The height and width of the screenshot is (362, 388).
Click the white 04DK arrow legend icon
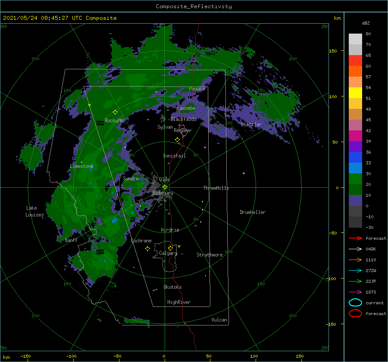click(x=355, y=249)
